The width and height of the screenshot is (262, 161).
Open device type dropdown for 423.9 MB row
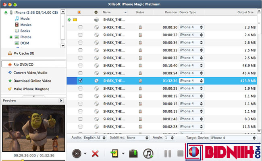point(191,81)
